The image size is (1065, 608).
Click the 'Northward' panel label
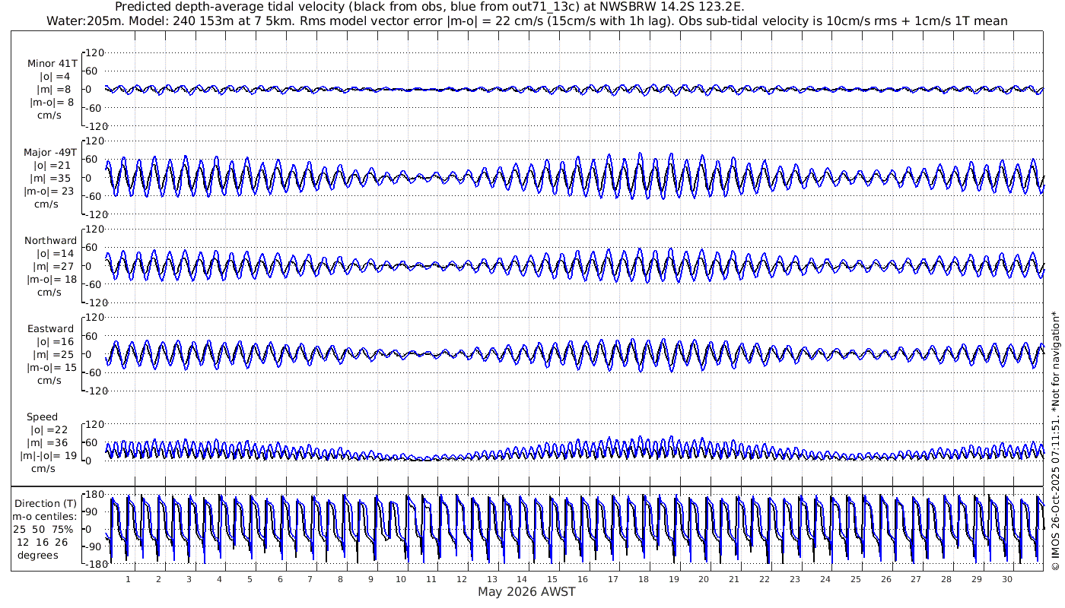tap(50, 241)
